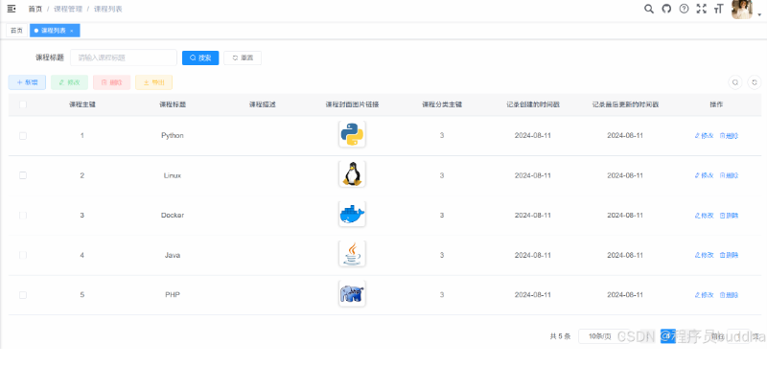Click the 课程分类主键 column header
This screenshot has width=767, height=390.
(442, 104)
